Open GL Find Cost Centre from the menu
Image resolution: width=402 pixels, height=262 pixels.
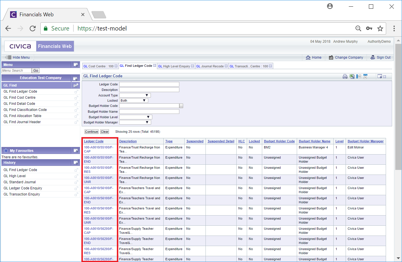(x=19, y=98)
